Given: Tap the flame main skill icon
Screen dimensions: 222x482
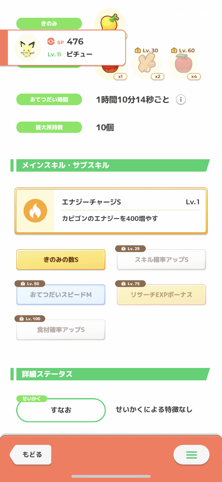Looking at the screenshot, I should point(35,211).
